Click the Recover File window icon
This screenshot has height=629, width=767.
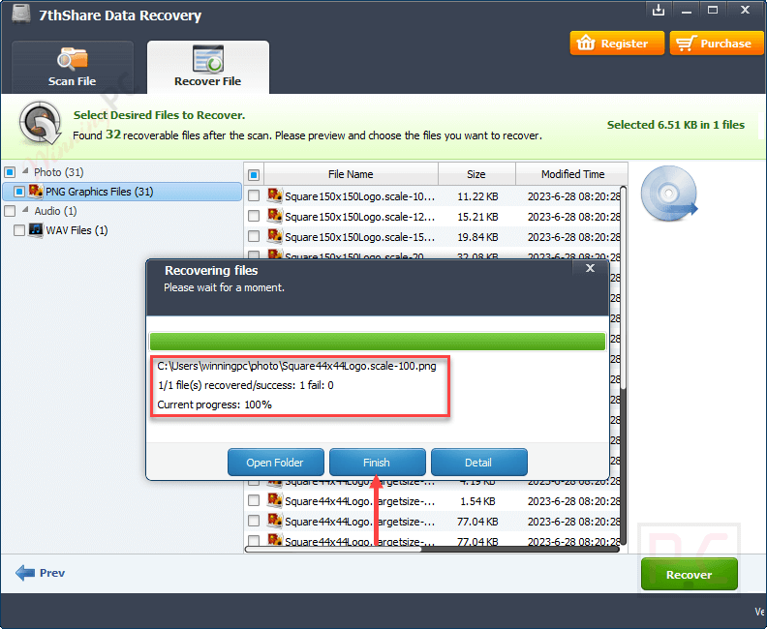pyautogui.click(x=208, y=59)
